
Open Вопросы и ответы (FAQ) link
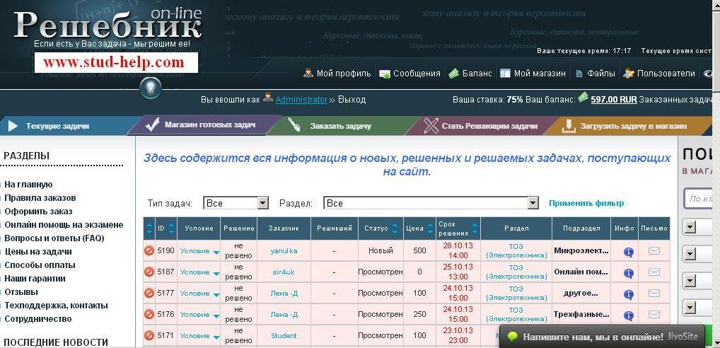[54, 238]
